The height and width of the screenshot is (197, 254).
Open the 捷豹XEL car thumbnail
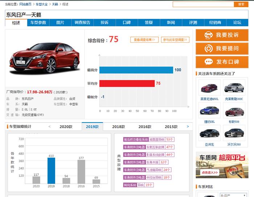pyautogui.click(x=209, y=110)
